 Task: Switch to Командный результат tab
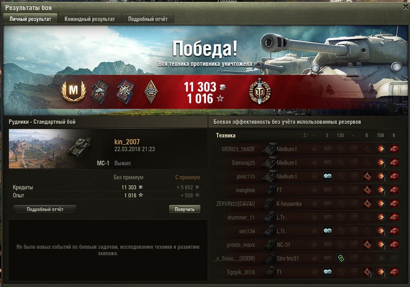coord(90,19)
